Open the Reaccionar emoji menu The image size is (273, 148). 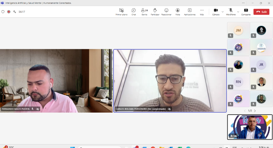click(166, 12)
